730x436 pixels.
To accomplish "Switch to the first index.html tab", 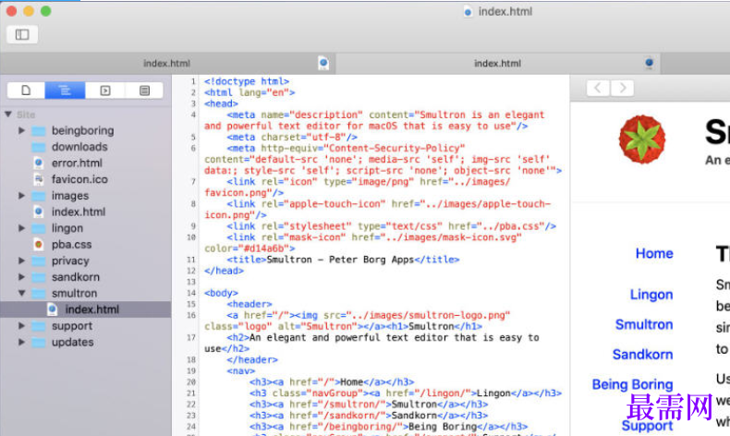I will (166, 64).
